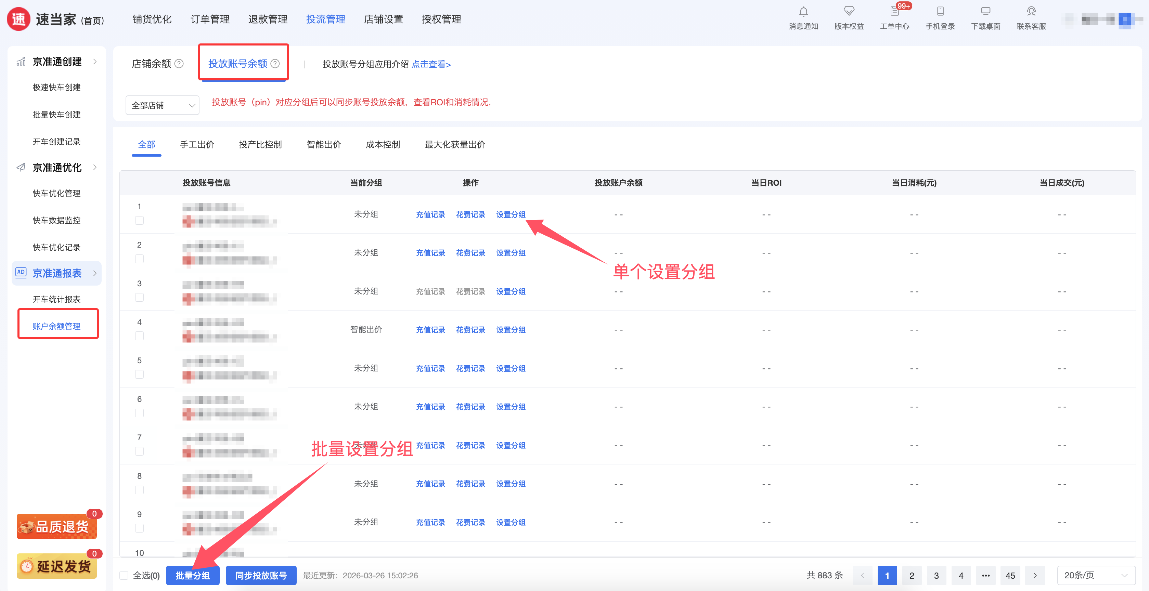Open the 订单管理 top menu

[210, 19]
